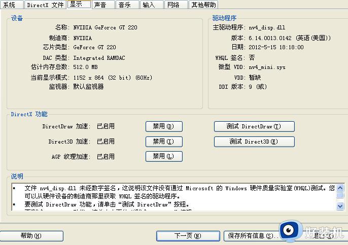Click device name NVIDIA GeForce GT 220
This screenshot has width=348, height=245.
pyautogui.click(x=105, y=27)
